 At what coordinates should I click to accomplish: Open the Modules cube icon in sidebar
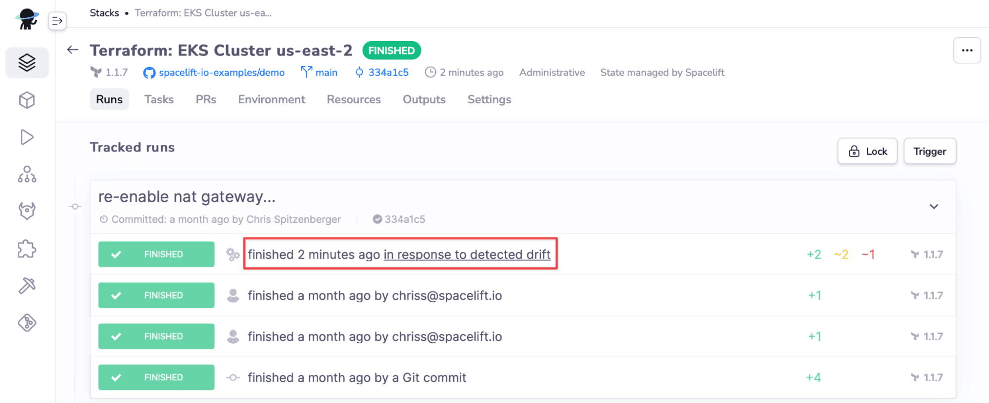click(27, 100)
